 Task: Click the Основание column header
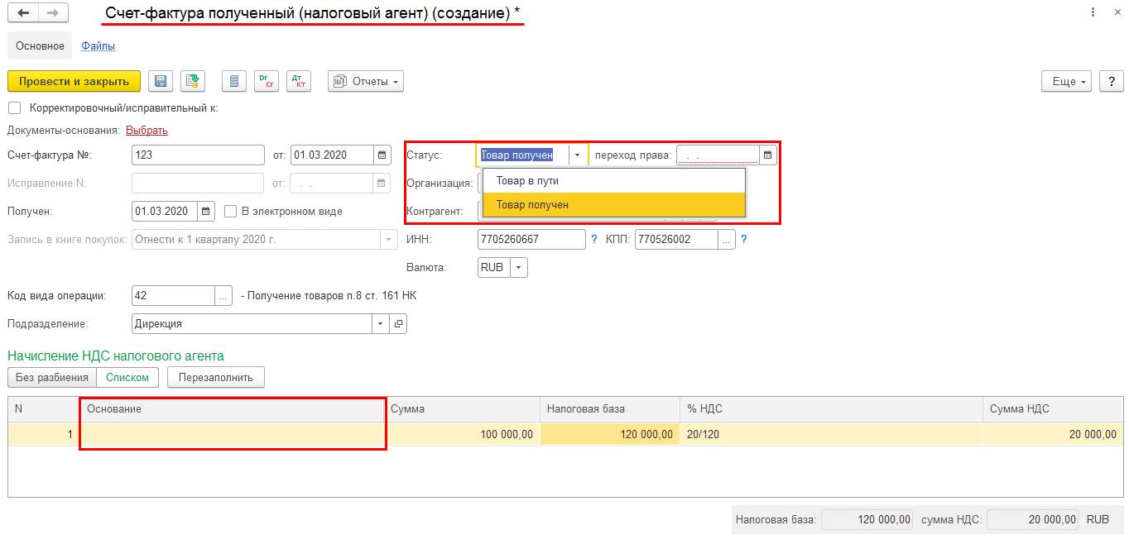click(232, 409)
